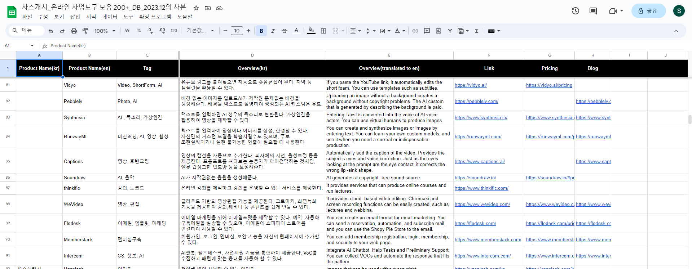692x269 pixels.
Task: Open the 123 number format menu
Action: click(x=174, y=31)
